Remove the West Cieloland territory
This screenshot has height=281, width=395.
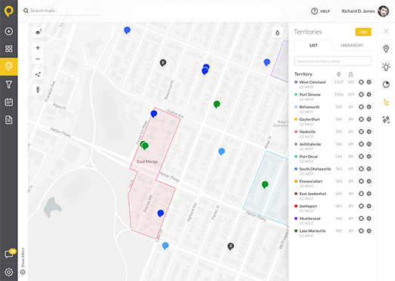point(361,82)
